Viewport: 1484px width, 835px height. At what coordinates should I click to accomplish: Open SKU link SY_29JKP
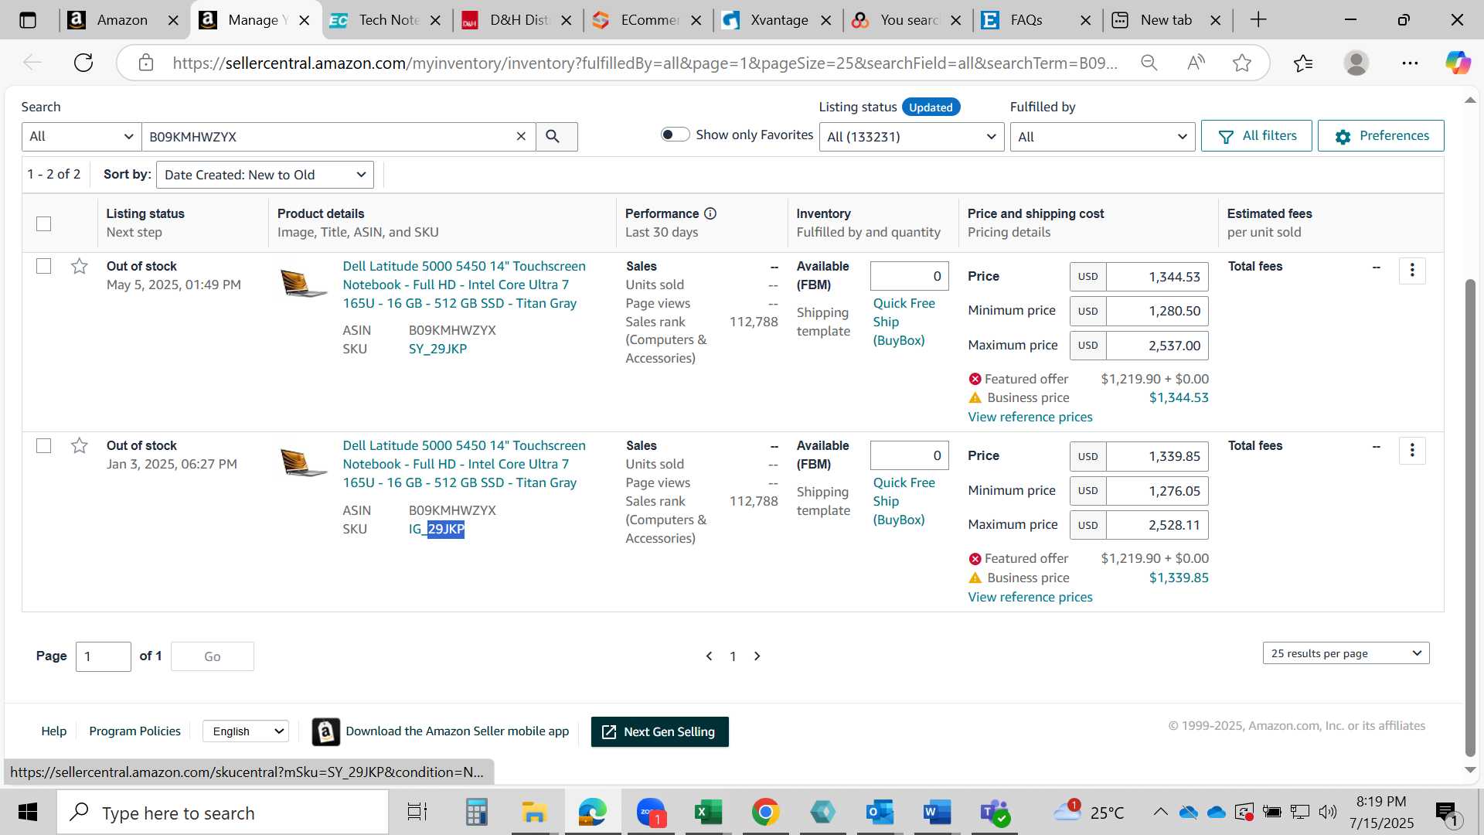[437, 349]
